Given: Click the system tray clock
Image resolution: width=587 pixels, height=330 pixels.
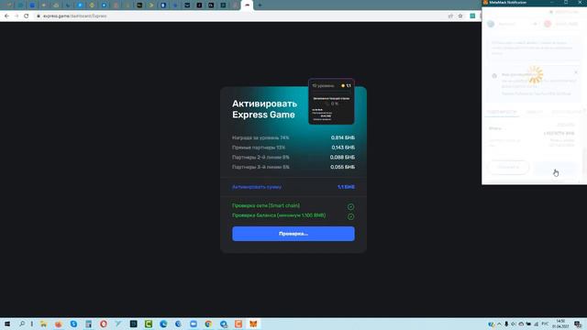Looking at the screenshot, I should pos(560,324).
